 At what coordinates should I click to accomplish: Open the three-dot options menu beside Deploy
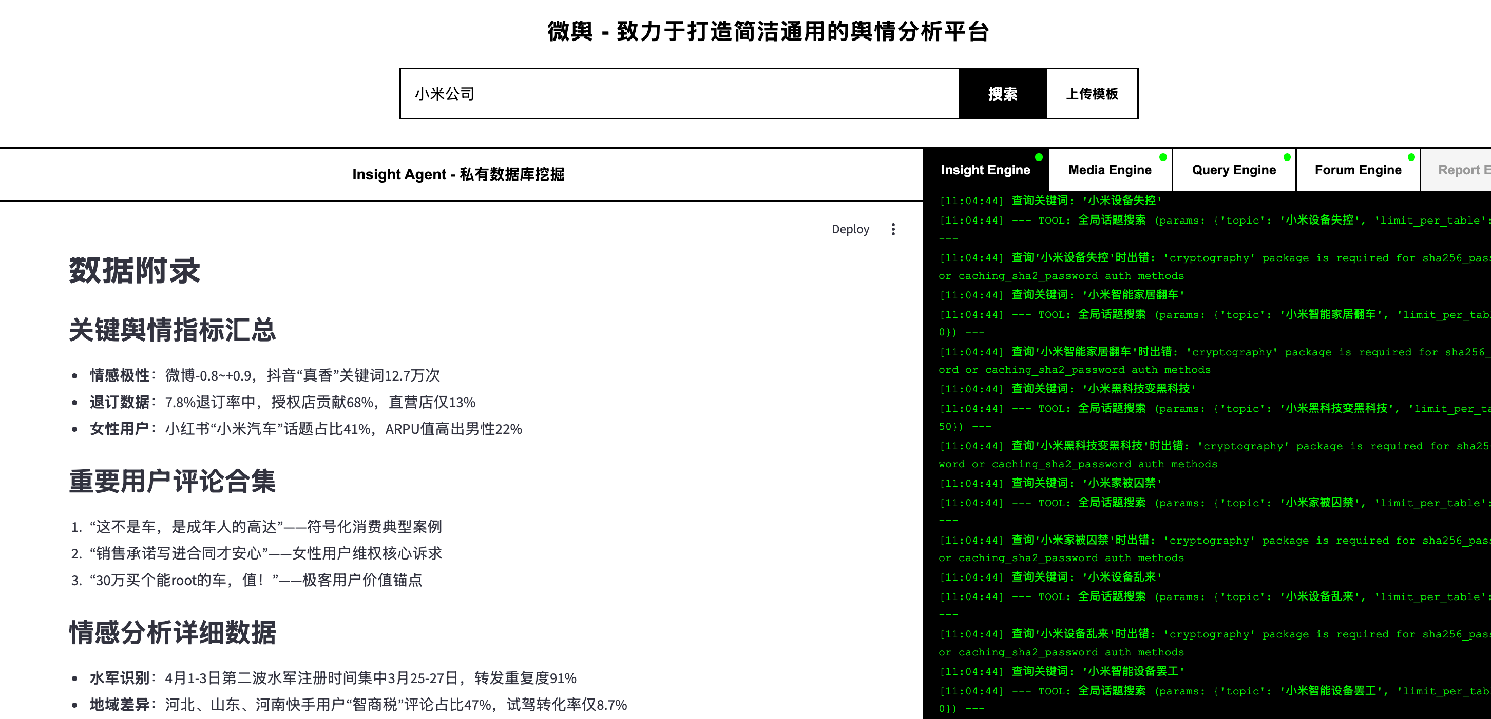893,229
